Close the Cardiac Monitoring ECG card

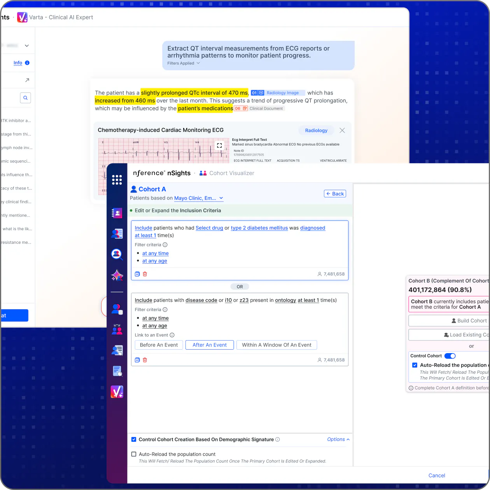(x=342, y=130)
